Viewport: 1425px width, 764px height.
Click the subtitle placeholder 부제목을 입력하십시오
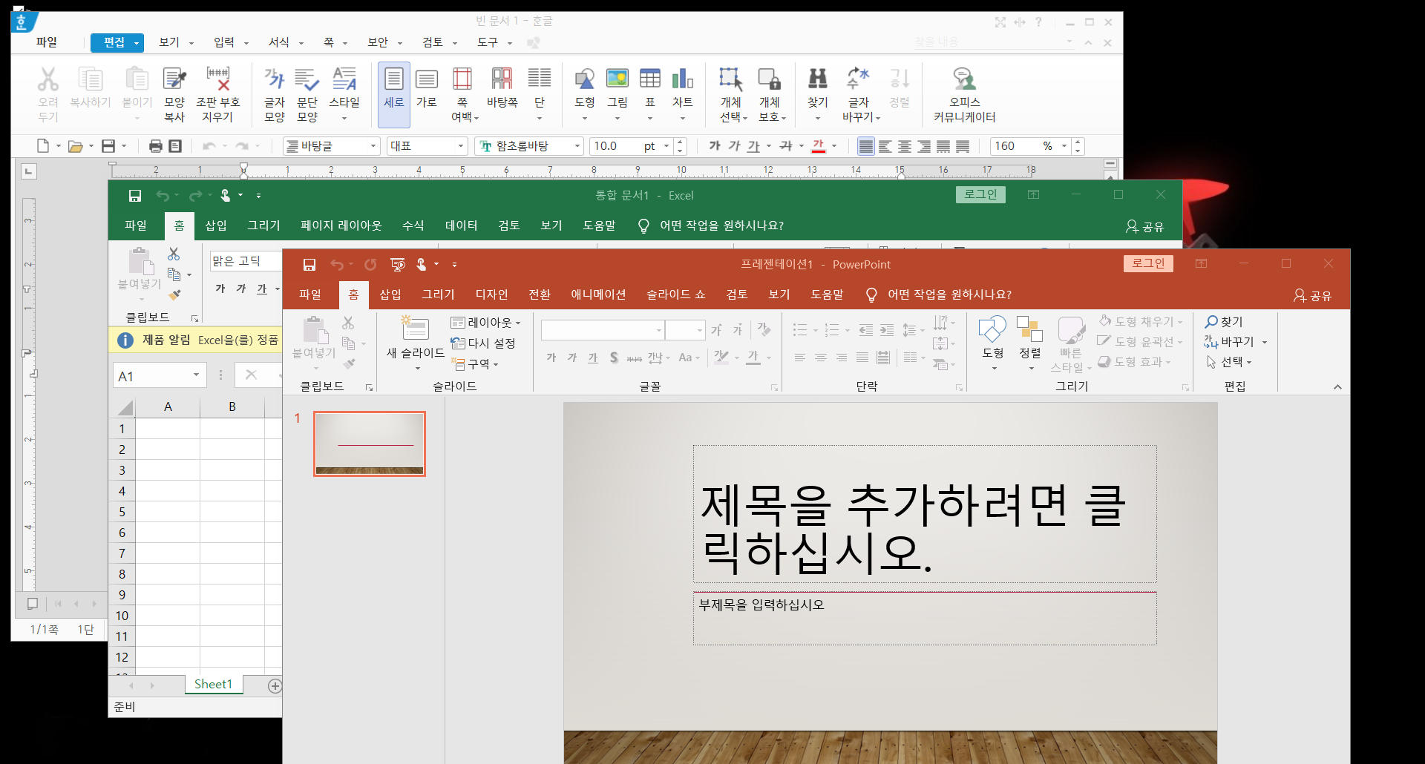925,619
